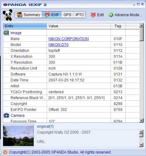Switch to the EXIF tab
Screen dimensions: 146x156
click(x=52, y=15)
